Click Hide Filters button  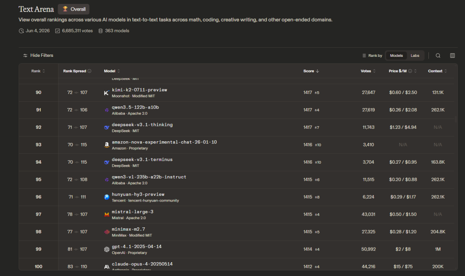[x=38, y=56]
